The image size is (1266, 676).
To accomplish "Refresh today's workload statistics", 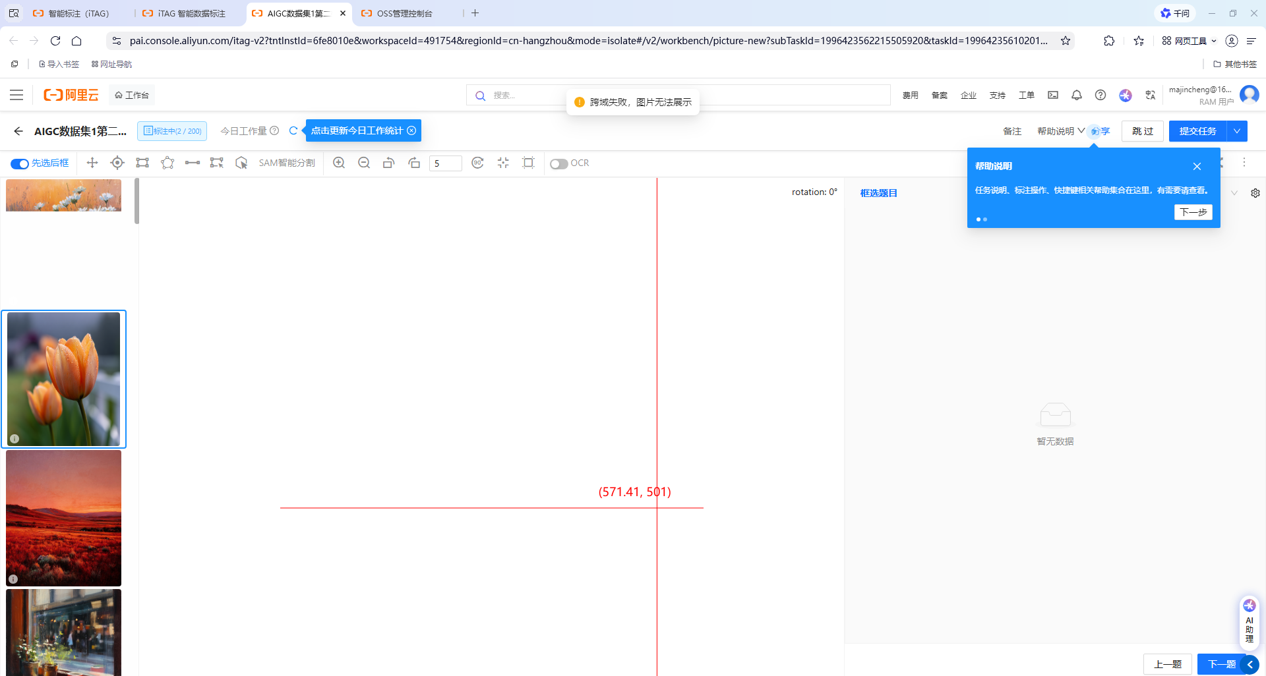I will point(293,131).
